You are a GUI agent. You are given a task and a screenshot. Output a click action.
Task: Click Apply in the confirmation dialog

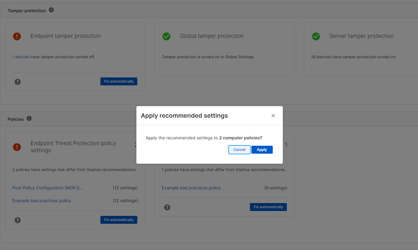(262, 150)
